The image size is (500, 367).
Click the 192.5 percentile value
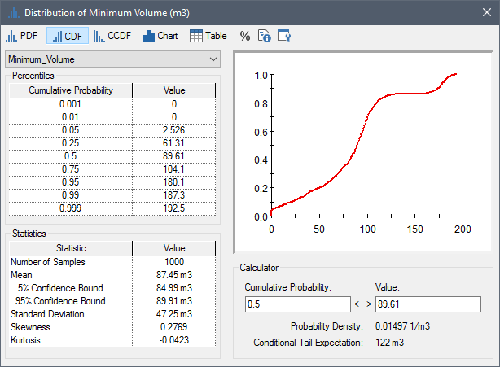coord(174,208)
